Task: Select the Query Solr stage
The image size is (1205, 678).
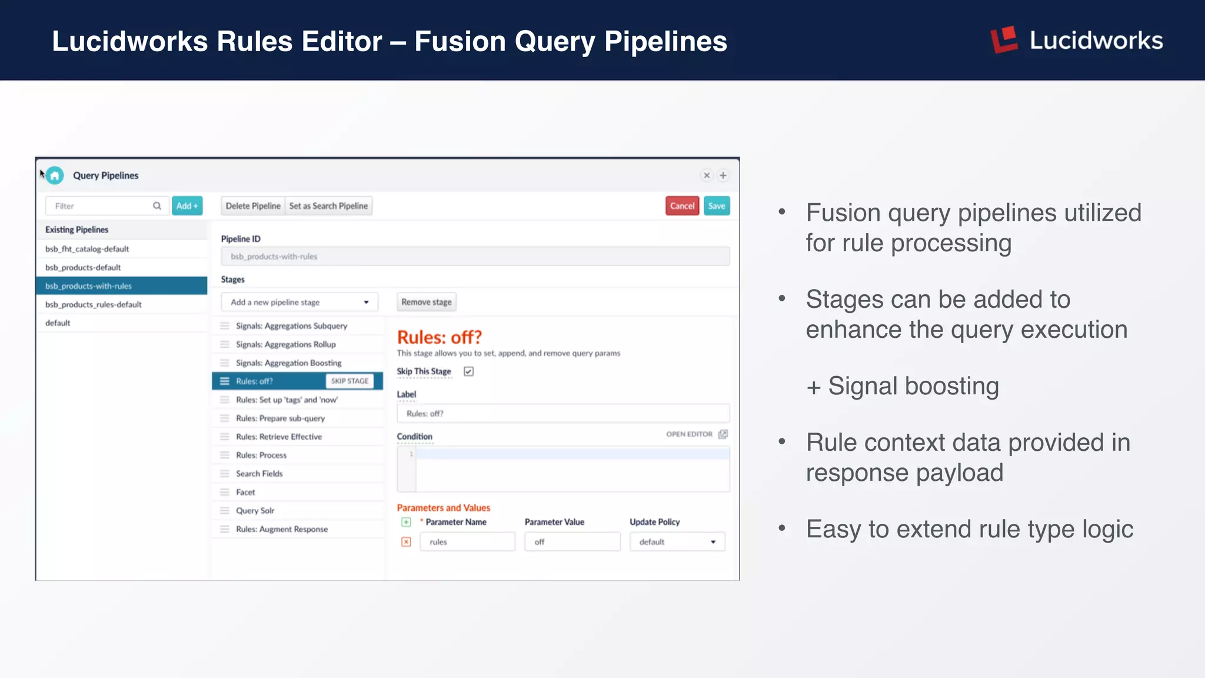Action: click(x=298, y=511)
